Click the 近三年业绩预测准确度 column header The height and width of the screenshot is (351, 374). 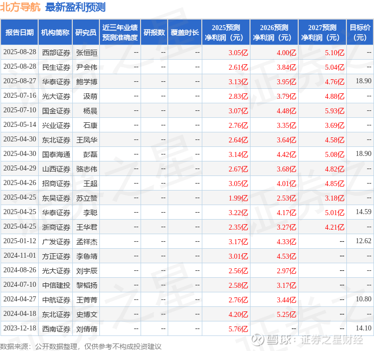(120, 33)
